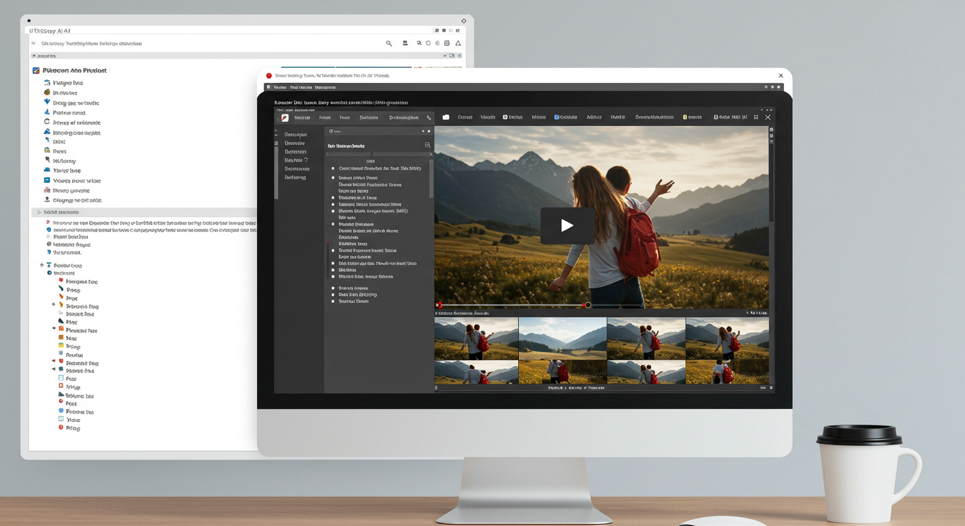Toggle the blue checkbox beside back window heading

(36, 71)
